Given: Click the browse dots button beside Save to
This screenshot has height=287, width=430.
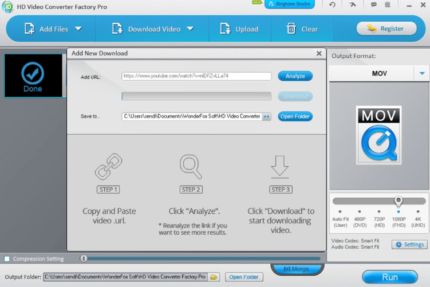Looking at the screenshot, I should coord(266,117).
